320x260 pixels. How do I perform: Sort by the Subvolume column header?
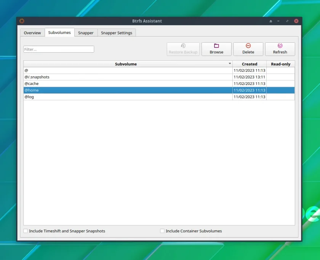tap(128, 64)
